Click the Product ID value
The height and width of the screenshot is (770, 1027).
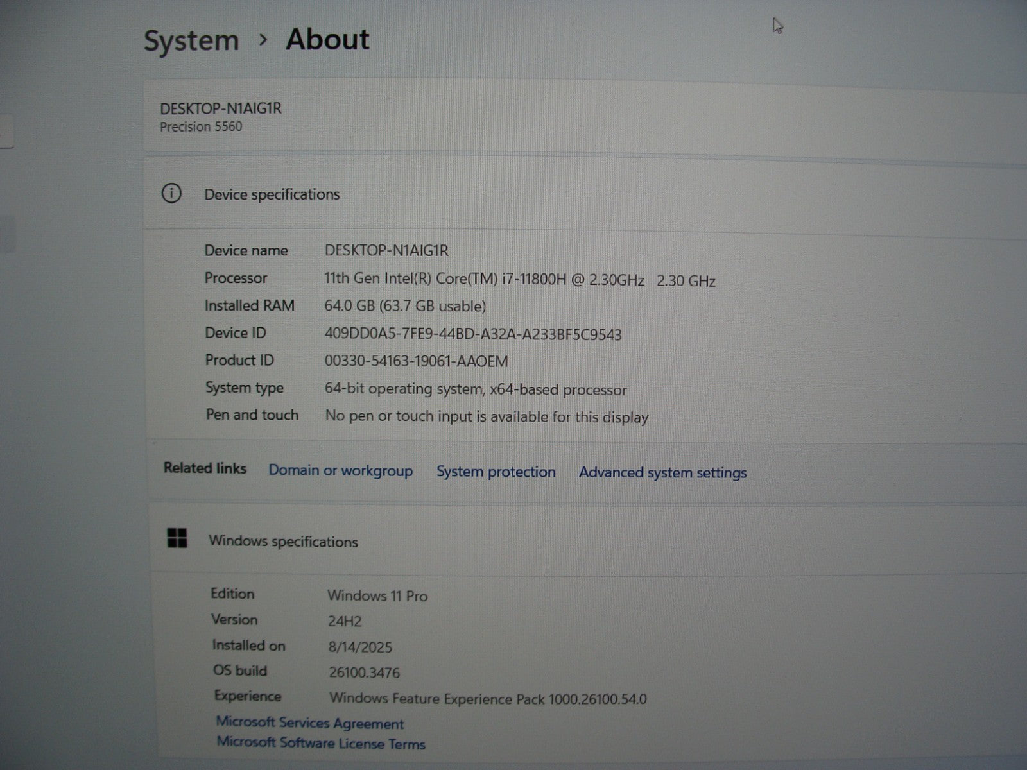tap(416, 361)
